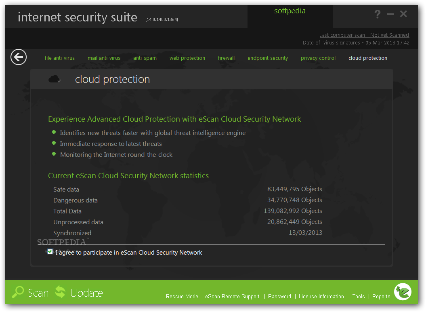The width and height of the screenshot is (426, 312).
Task: Click the Dangerous data value 34,770,748 Objects
Action: (x=294, y=200)
